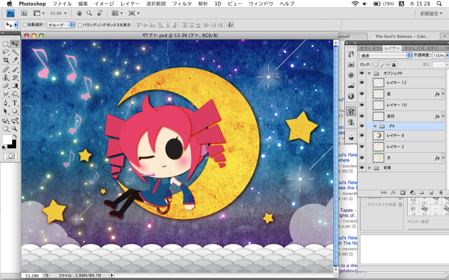Select the Rectangular Marquee tool
Screen dimensions: 449x280
(6, 44)
